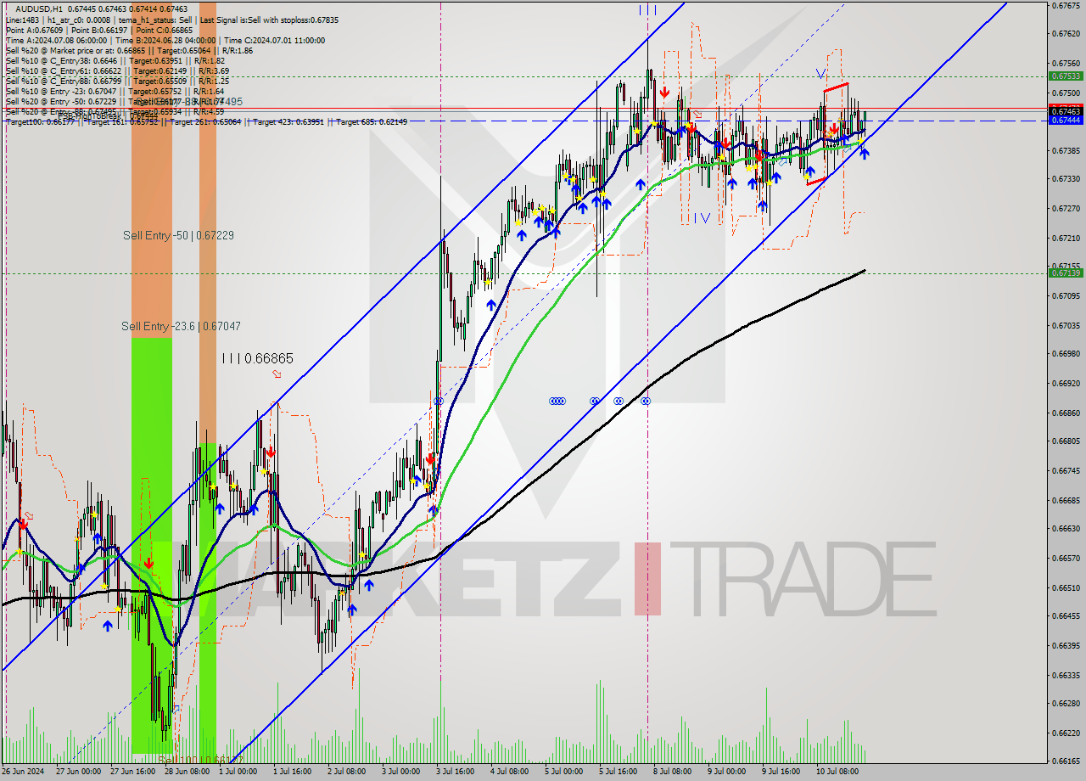Click the 0.66980 price axis label
The image size is (1086, 781).
pos(1066,354)
